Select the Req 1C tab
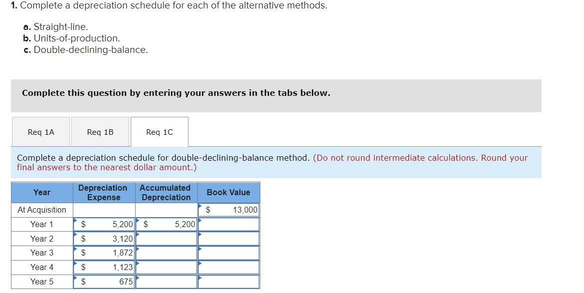584x293 pixels. [159, 131]
